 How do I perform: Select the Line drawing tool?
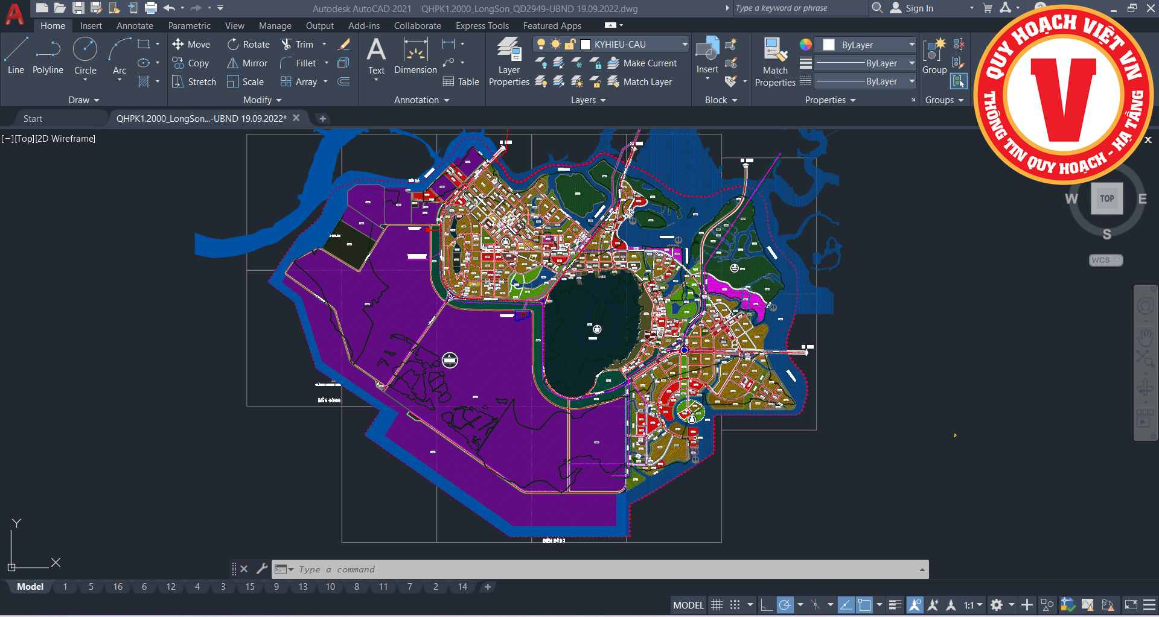tap(16, 55)
